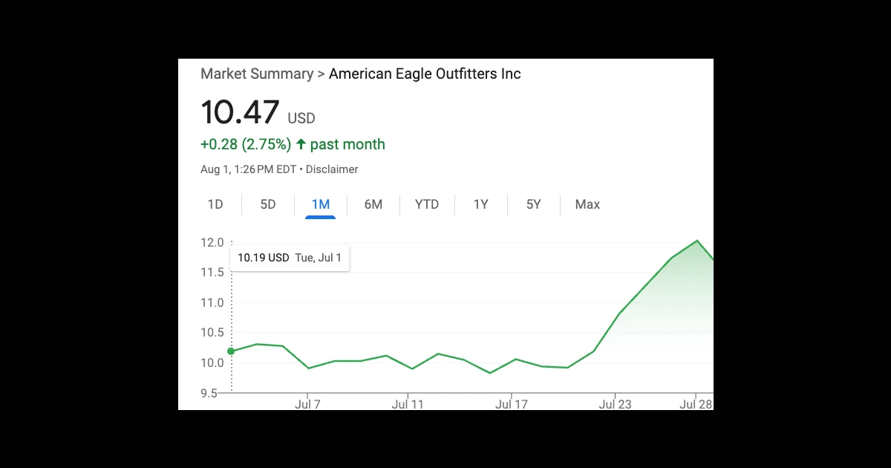The height and width of the screenshot is (468, 891).
Task: Show the Max range chart
Action: pos(587,204)
